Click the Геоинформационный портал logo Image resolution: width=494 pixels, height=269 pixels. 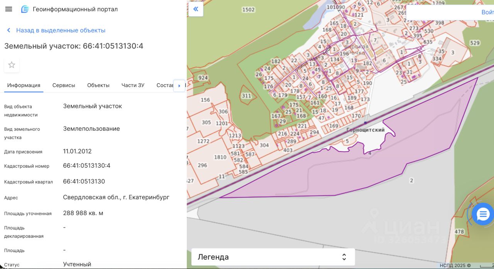coord(25,9)
